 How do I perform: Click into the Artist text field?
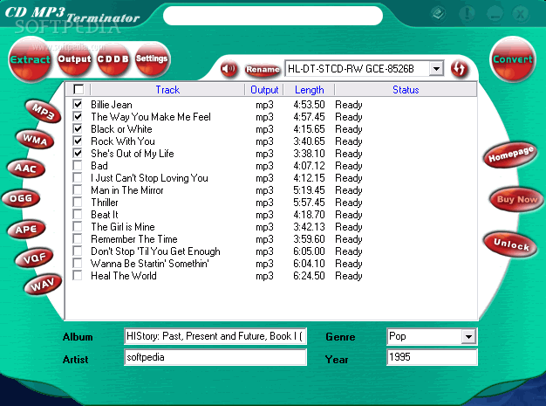(215, 357)
